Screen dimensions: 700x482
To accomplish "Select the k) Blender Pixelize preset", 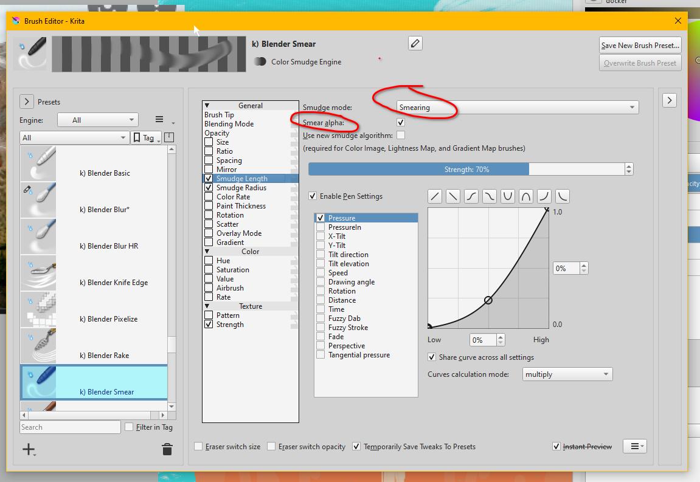I will pos(94,310).
